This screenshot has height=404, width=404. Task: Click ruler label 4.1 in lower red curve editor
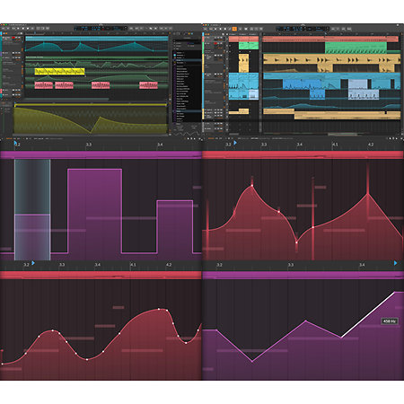133,265
